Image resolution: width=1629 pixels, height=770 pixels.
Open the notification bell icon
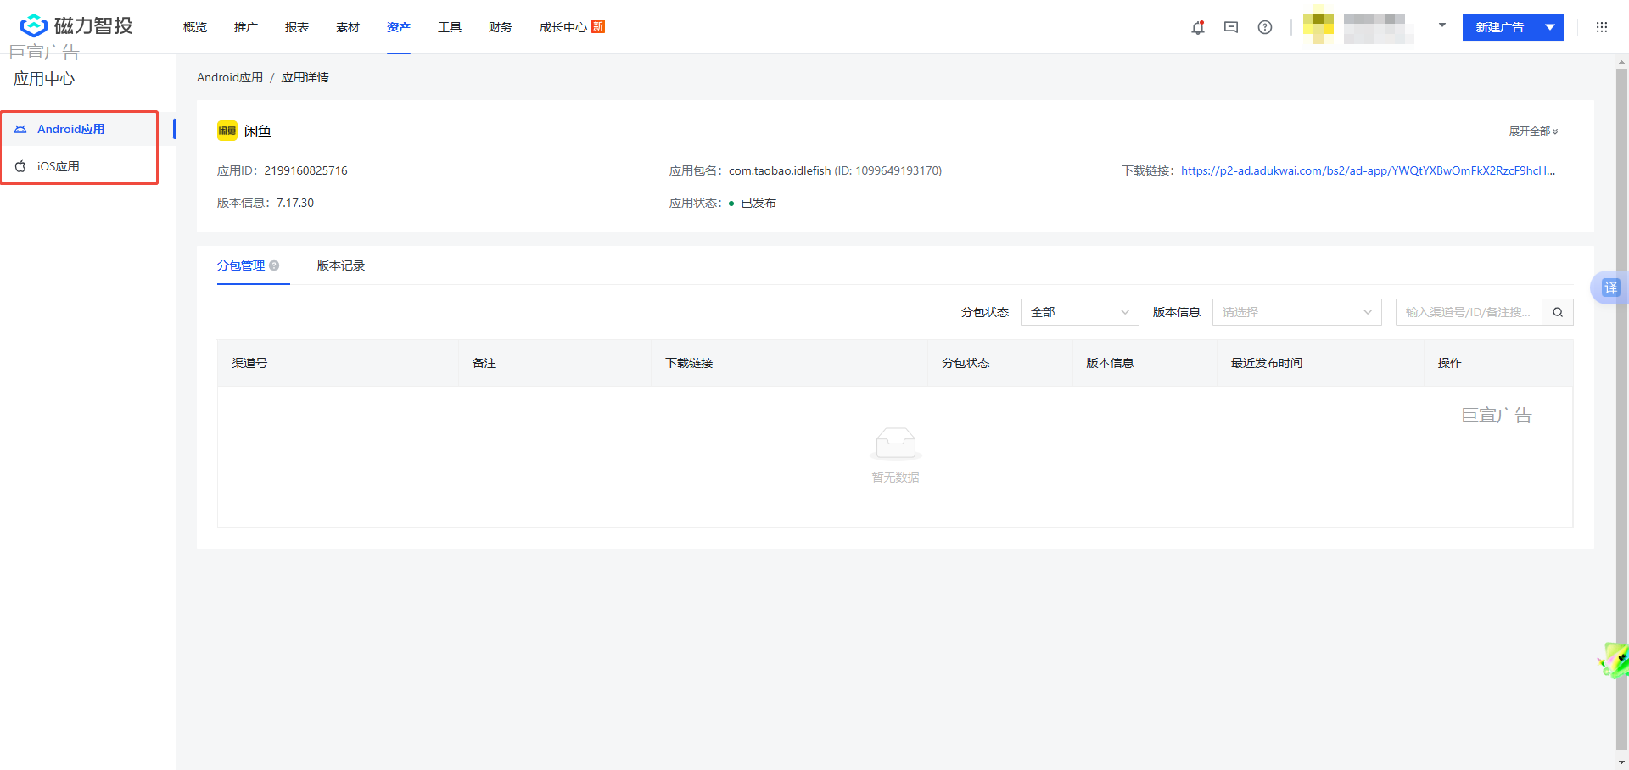coord(1198,27)
